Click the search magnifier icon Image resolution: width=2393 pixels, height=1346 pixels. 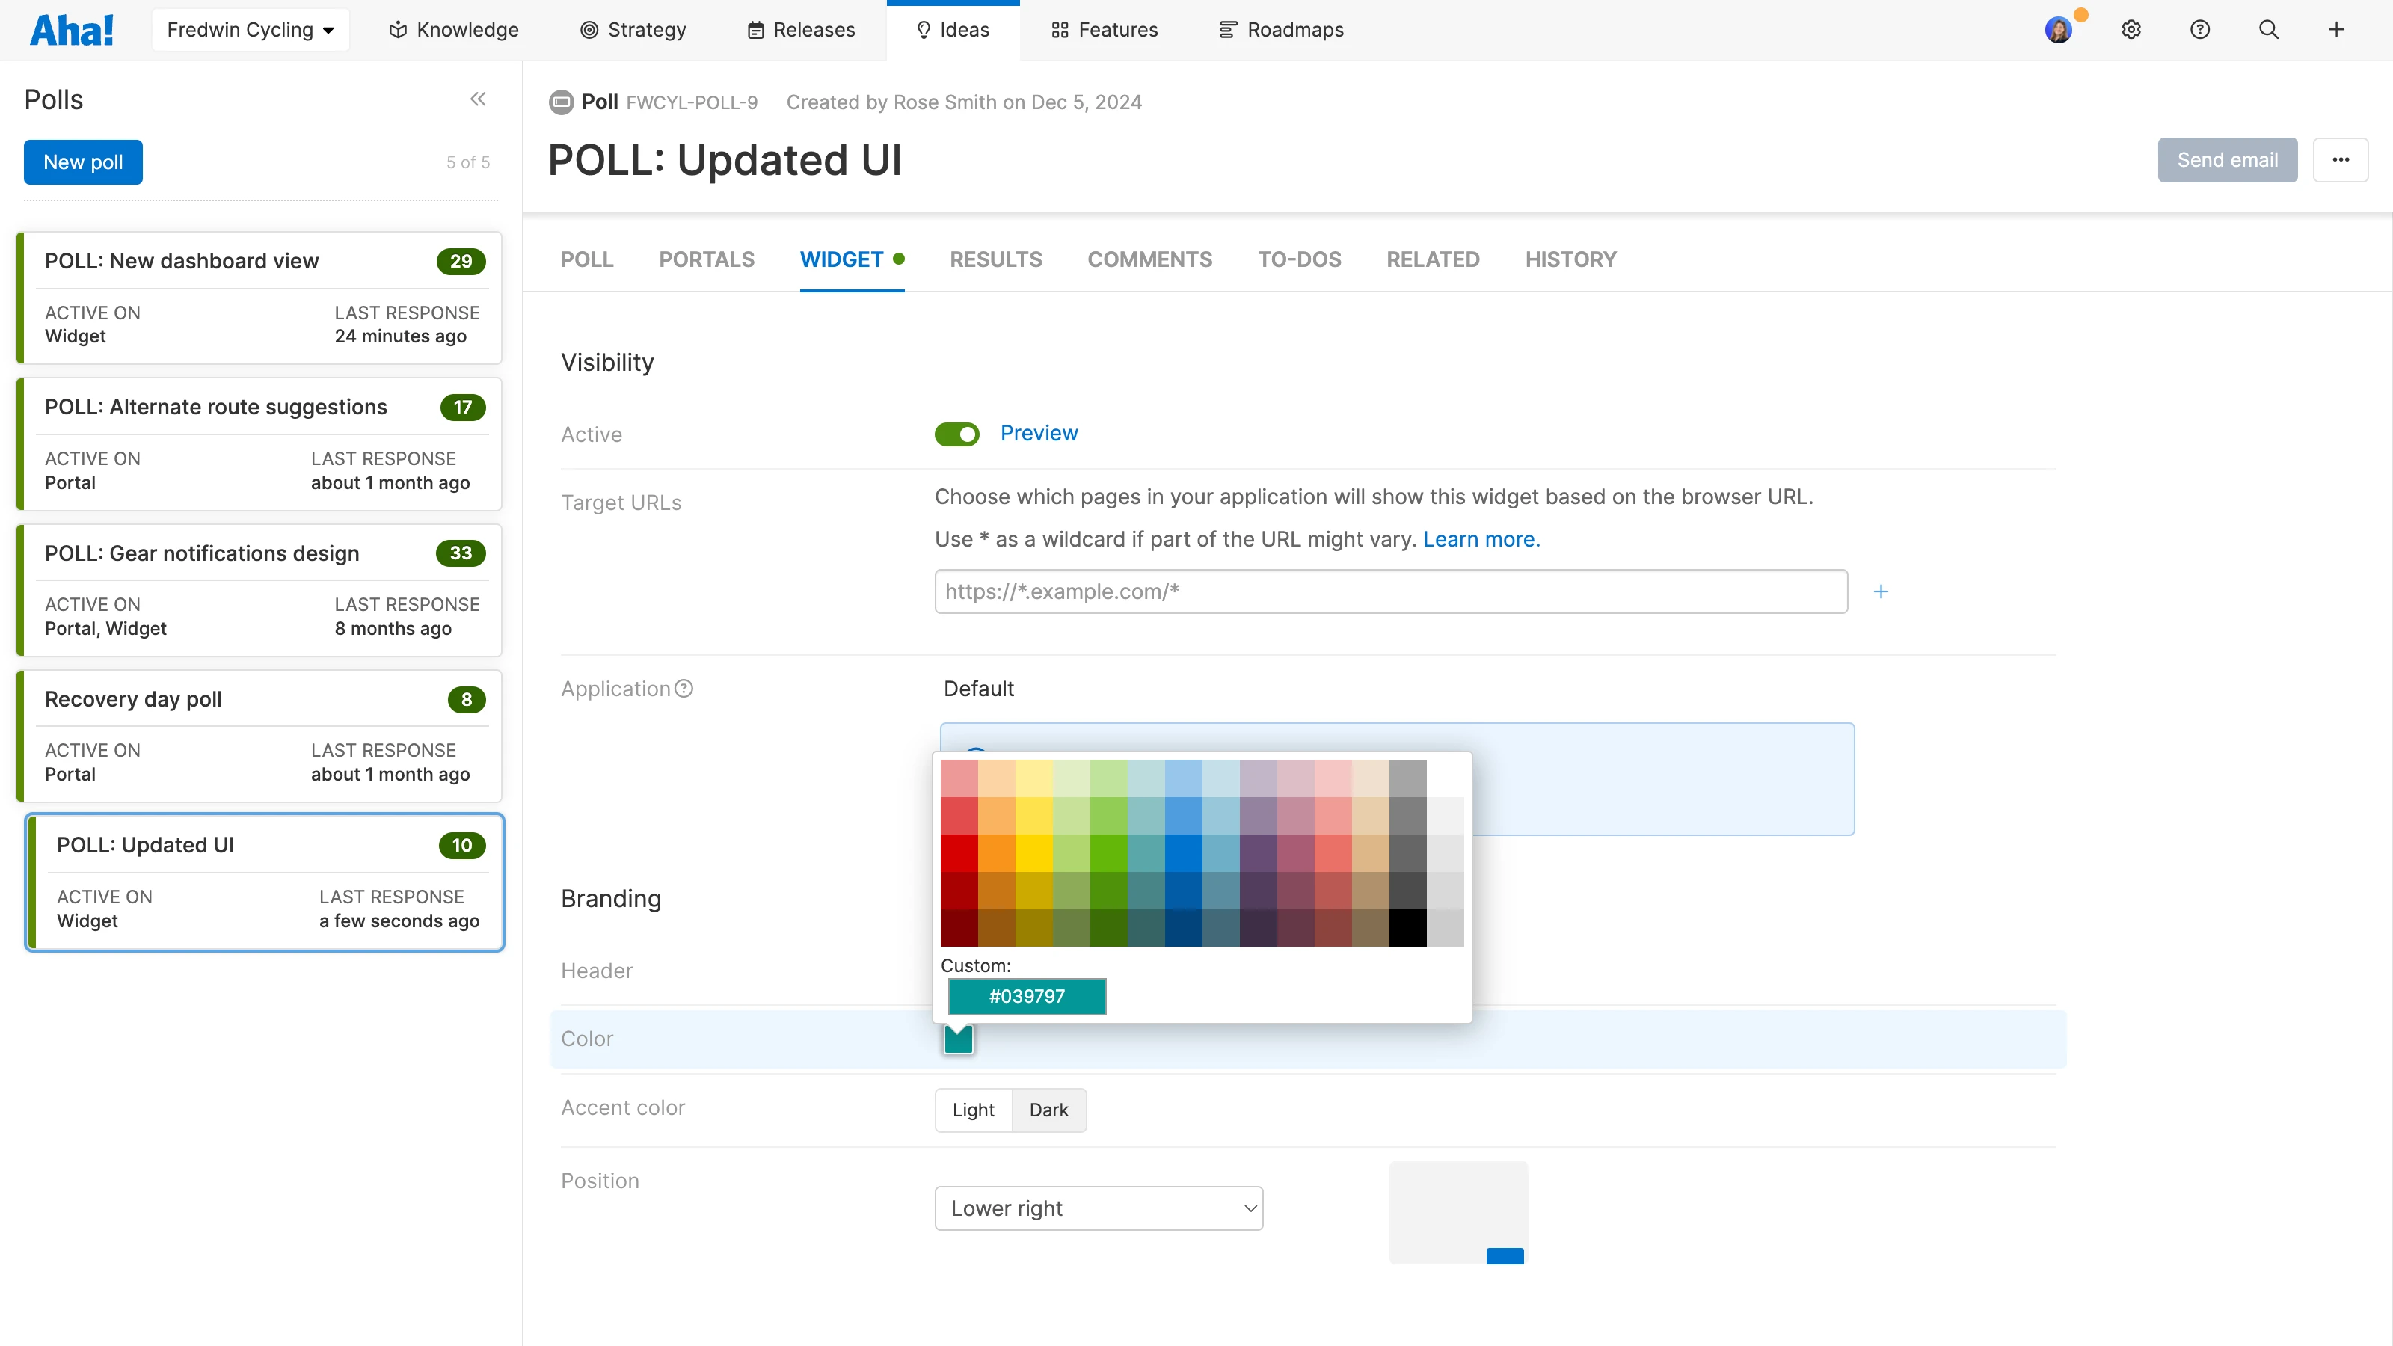tap(2269, 30)
